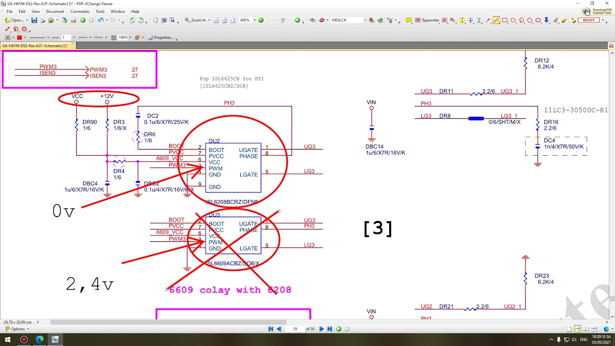This screenshot has width=615, height=346.
Task: Click the Undo arrow icon
Action: point(100,20)
